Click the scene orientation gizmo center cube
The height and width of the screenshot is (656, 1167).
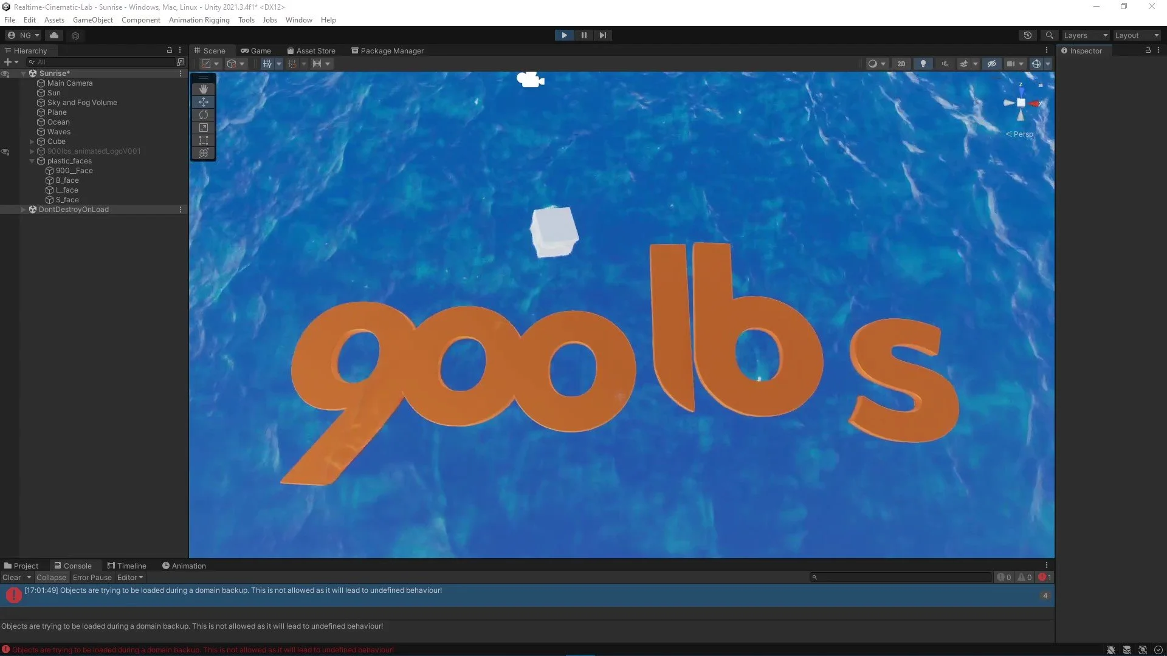click(1021, 103)
